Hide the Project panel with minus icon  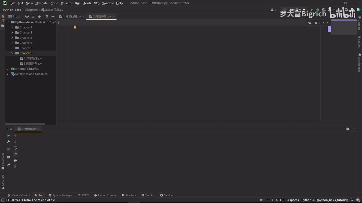pyautogui.click(x=53, y=16)
